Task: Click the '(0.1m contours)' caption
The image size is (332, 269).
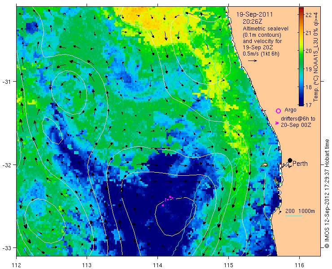Action: point(262,35)
